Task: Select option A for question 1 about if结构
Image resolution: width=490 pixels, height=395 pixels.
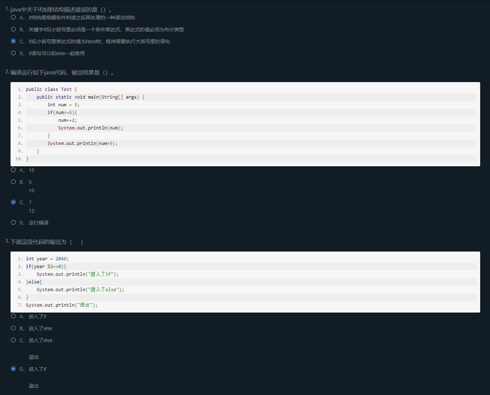Action: tap(13, 17)
